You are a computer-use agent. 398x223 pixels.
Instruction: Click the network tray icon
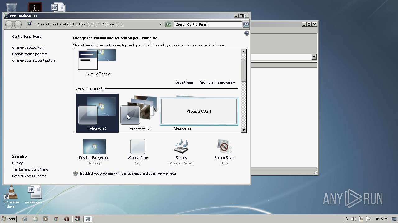[361, 219]
